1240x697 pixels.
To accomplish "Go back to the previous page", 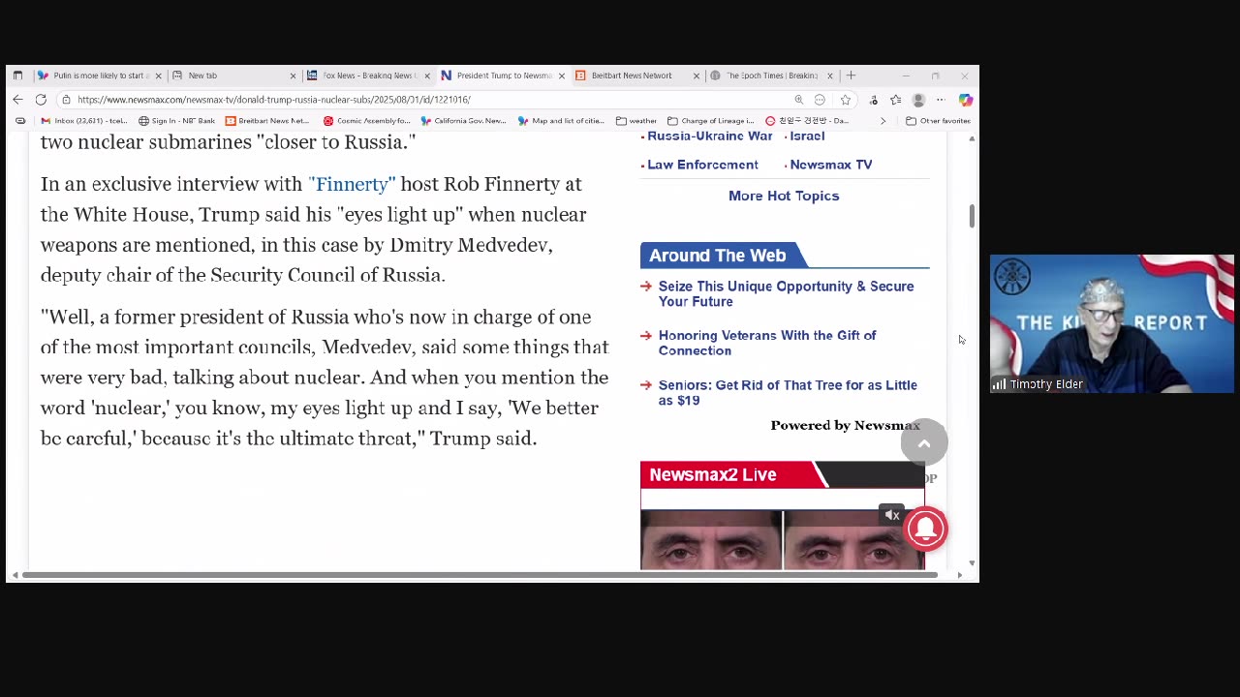I will 17,100.
